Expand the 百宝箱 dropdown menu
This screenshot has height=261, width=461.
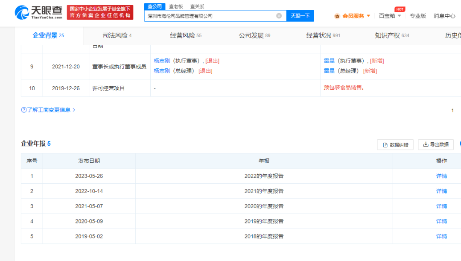click(390, 16)
